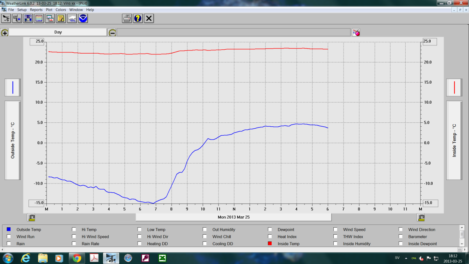Viewport: 469px width, 264px height.
Task: Enable the Heat Index checkbox
Action: [270, 237]
